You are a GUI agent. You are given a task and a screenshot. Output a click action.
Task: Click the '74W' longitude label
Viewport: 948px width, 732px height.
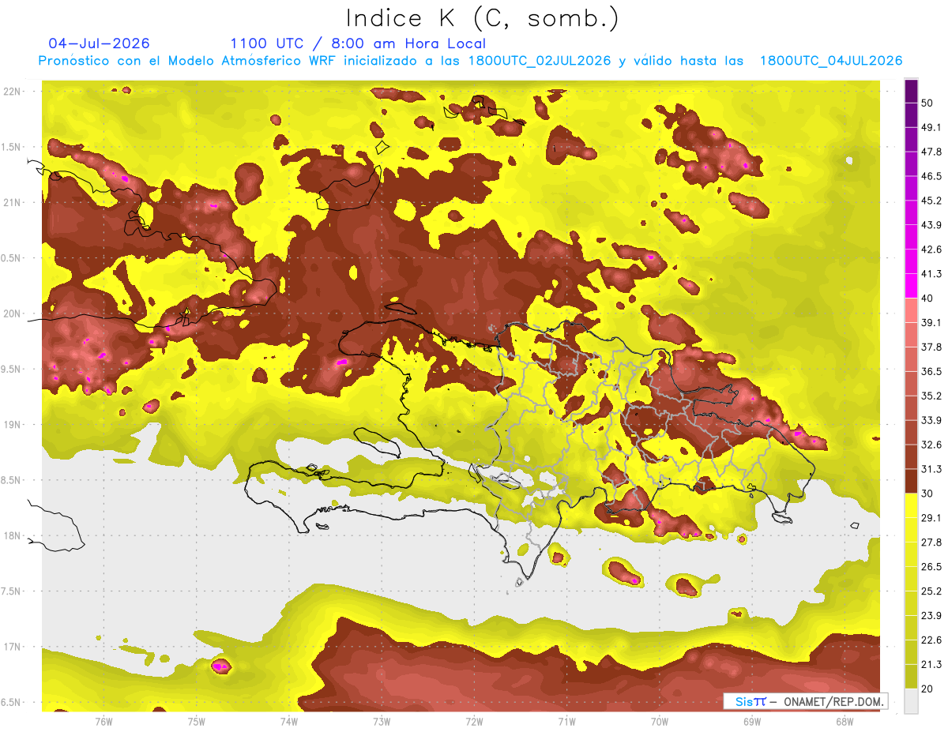[x=288, y=722]
